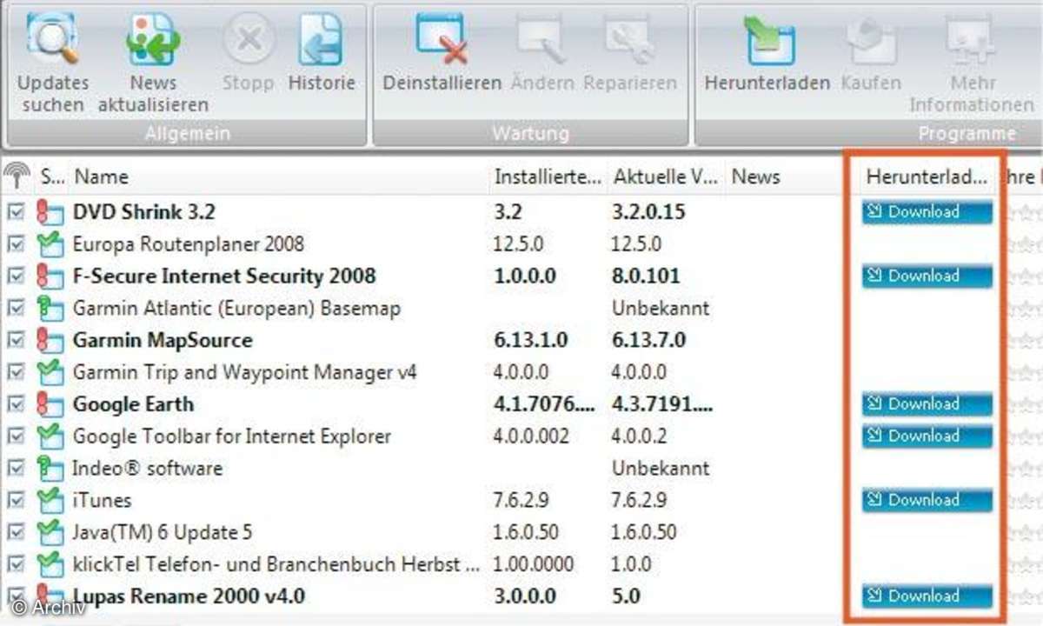
Task: Toggle checkbox for Garmin Atlantic Basemap
Action: tap(17, 309)
